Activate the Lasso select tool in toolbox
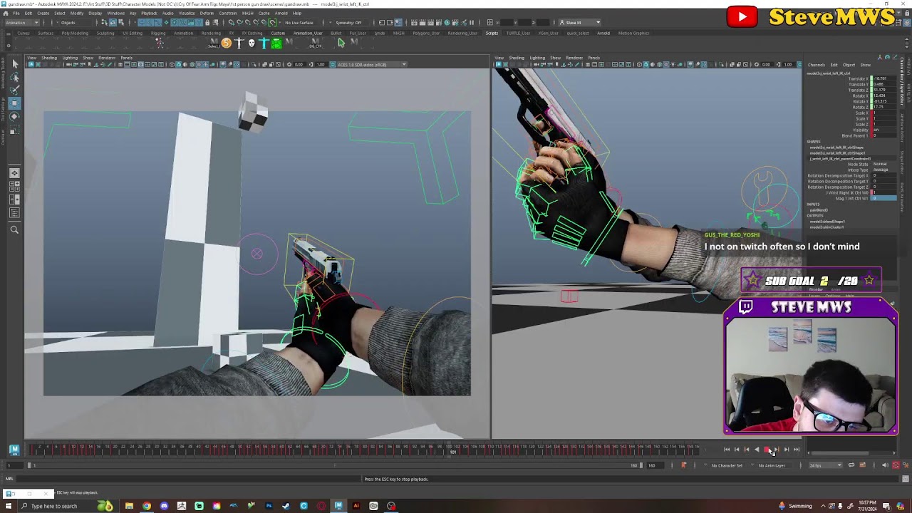 [14, 77]
